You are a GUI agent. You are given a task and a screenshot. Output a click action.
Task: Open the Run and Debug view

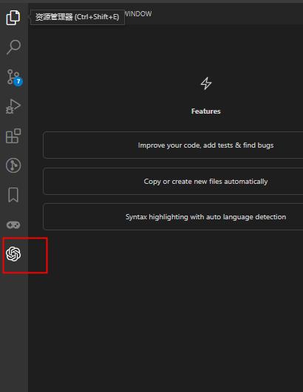click(13, 106)
